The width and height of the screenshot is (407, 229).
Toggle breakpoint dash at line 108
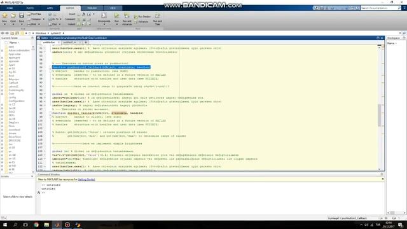pyautogui.click(x=45, y=151)
